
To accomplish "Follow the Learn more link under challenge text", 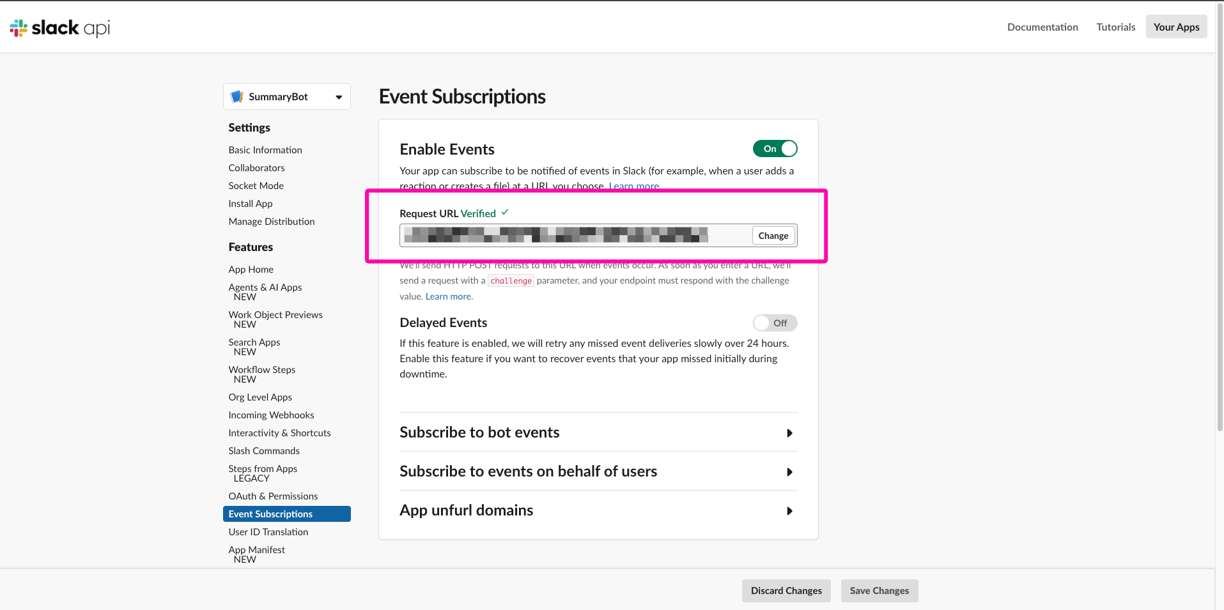I will (449, 296).
